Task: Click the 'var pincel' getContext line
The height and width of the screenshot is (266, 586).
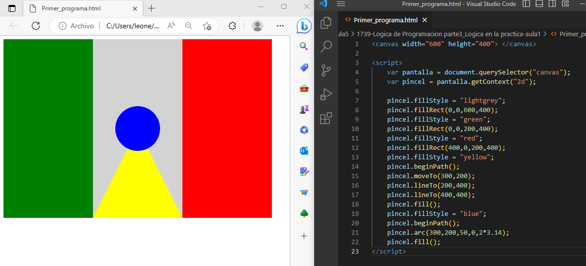Action: [x=462, y=82]
